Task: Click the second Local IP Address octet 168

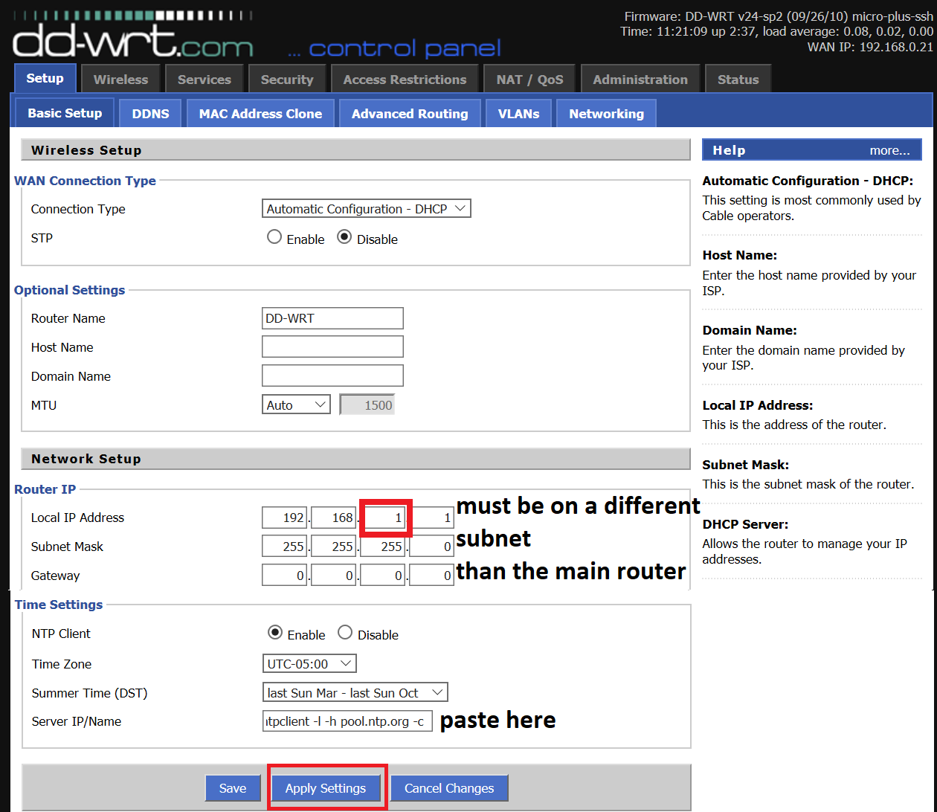Action: click(x=333, y=518)
